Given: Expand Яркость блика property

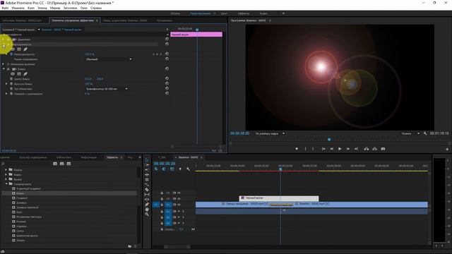Looking at the screenshot, I should pyautogui.click(x=6, y=84).
